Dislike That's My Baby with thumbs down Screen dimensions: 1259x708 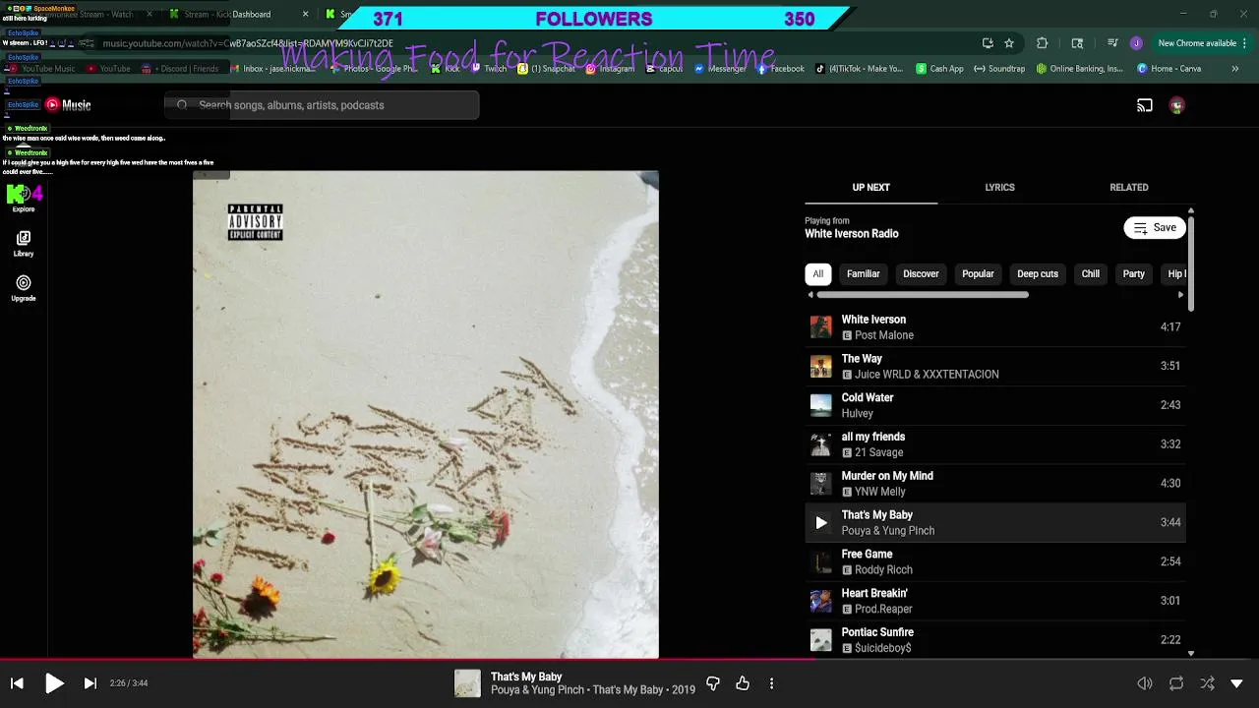[x=713, y=683]
